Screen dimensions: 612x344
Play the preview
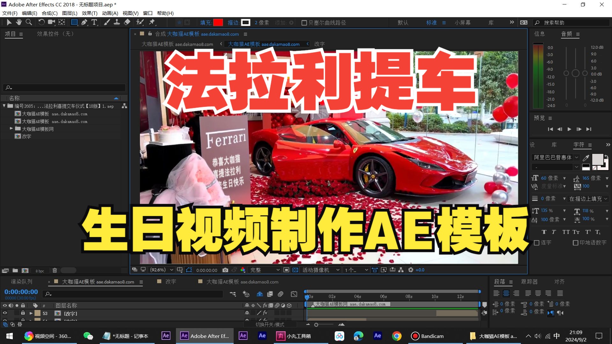569,129
